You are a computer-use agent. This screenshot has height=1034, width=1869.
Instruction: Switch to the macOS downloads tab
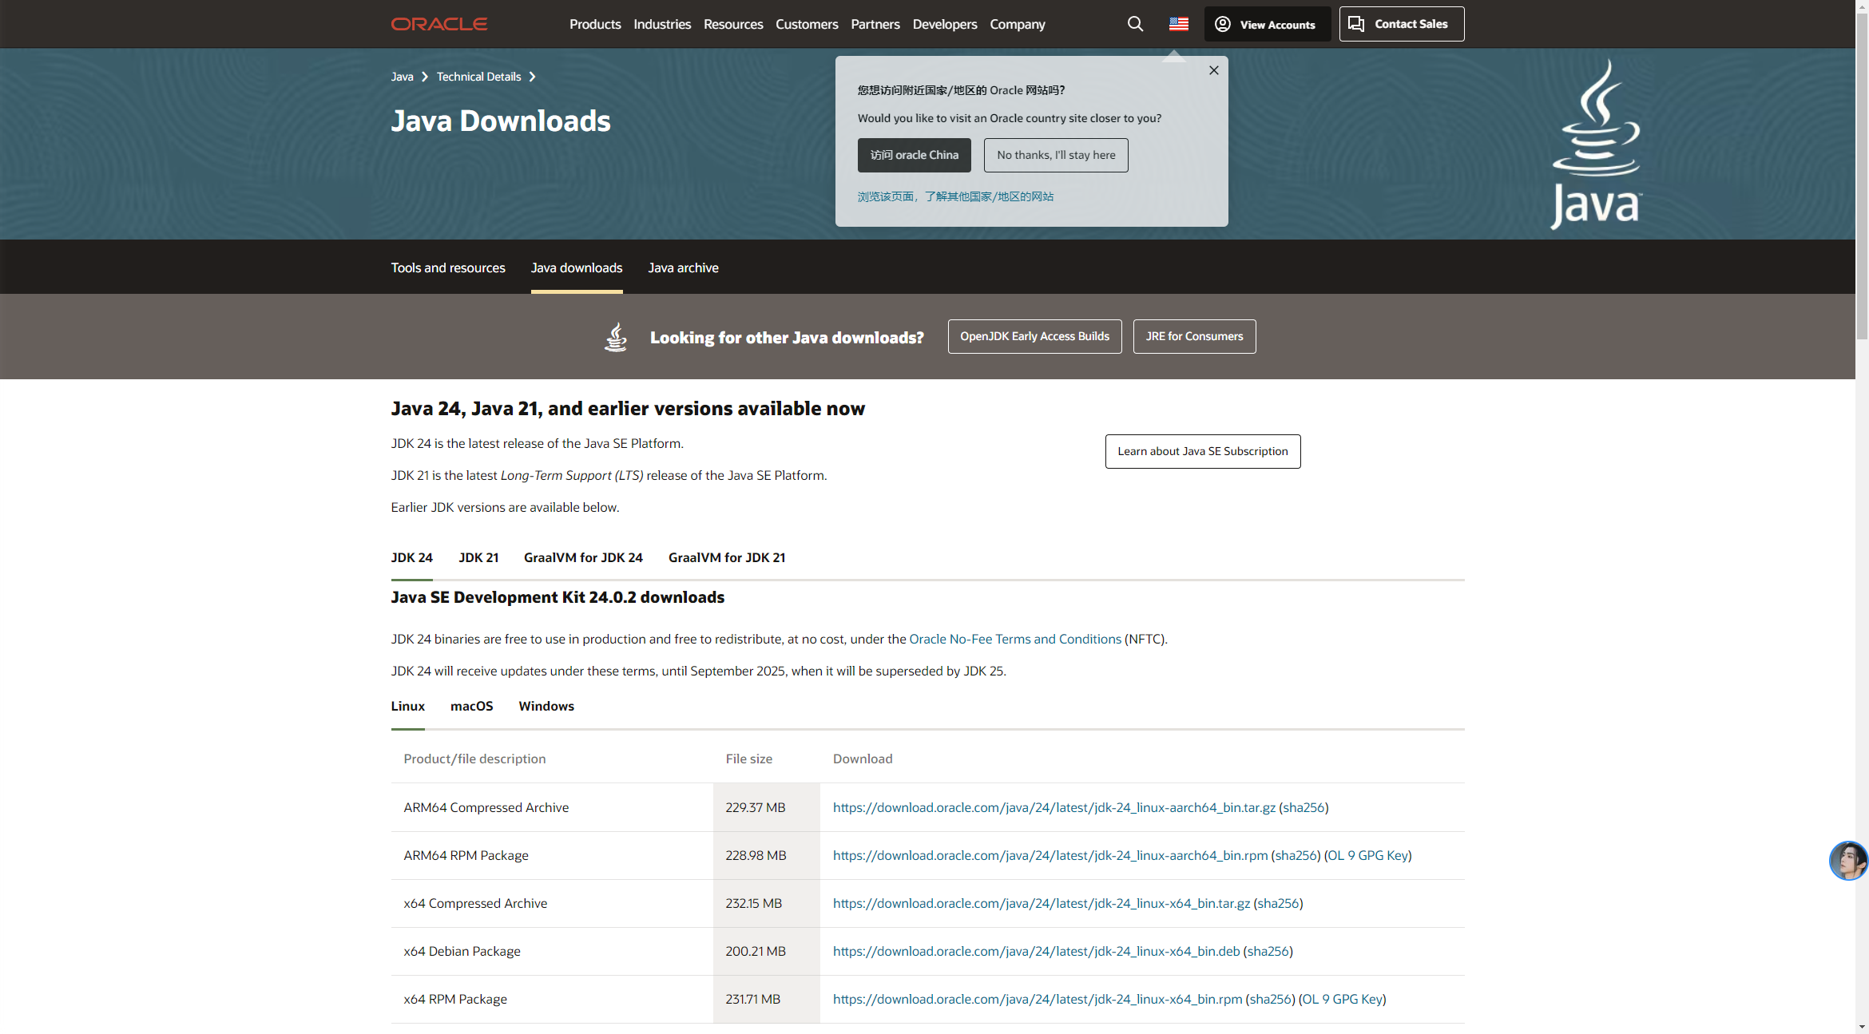471,706
